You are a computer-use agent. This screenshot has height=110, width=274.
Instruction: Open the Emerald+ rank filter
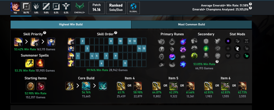tap(80, 8)
